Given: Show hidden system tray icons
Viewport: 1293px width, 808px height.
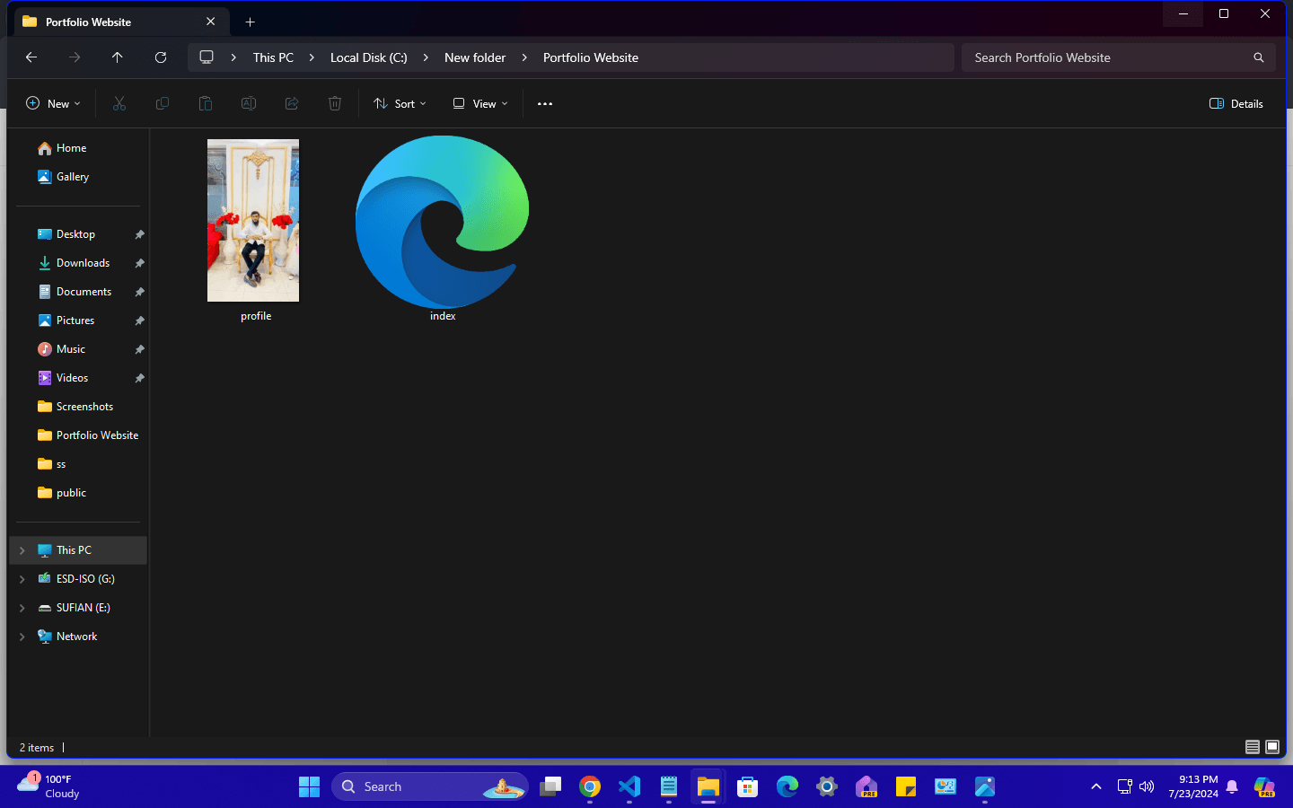Looking at the screenshot, I should pos(1096,786).
